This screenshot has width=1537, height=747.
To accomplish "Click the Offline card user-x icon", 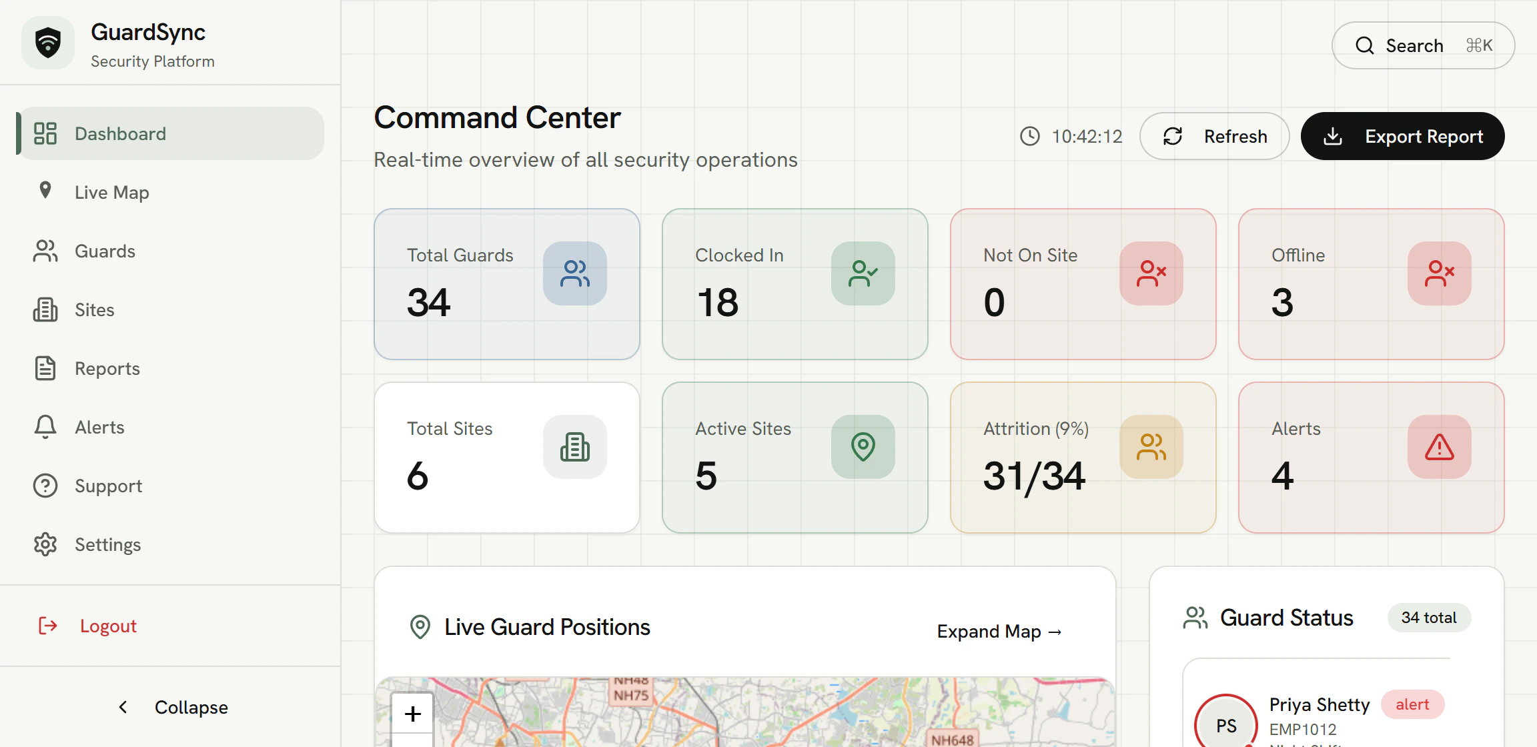I will (1440, 273).
